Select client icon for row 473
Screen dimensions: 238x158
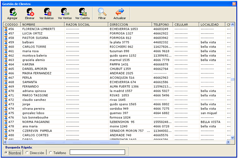click(x=6, y=104)
